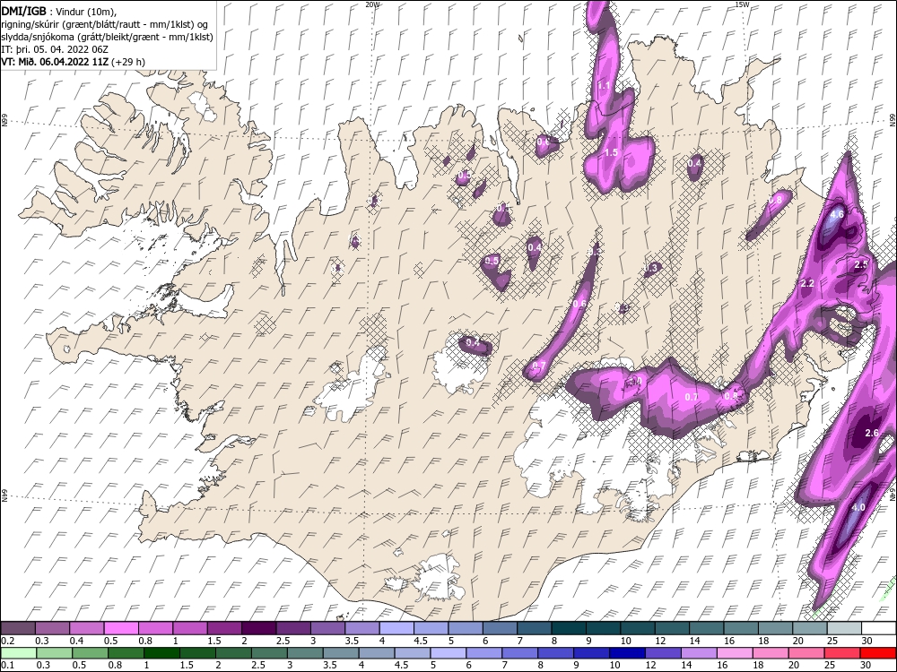Select the VT: Mið. 06.04.2022 11Z line
The width and height of the screenshot is (897, 672).
pyautogui.click(x=55, y=62)
